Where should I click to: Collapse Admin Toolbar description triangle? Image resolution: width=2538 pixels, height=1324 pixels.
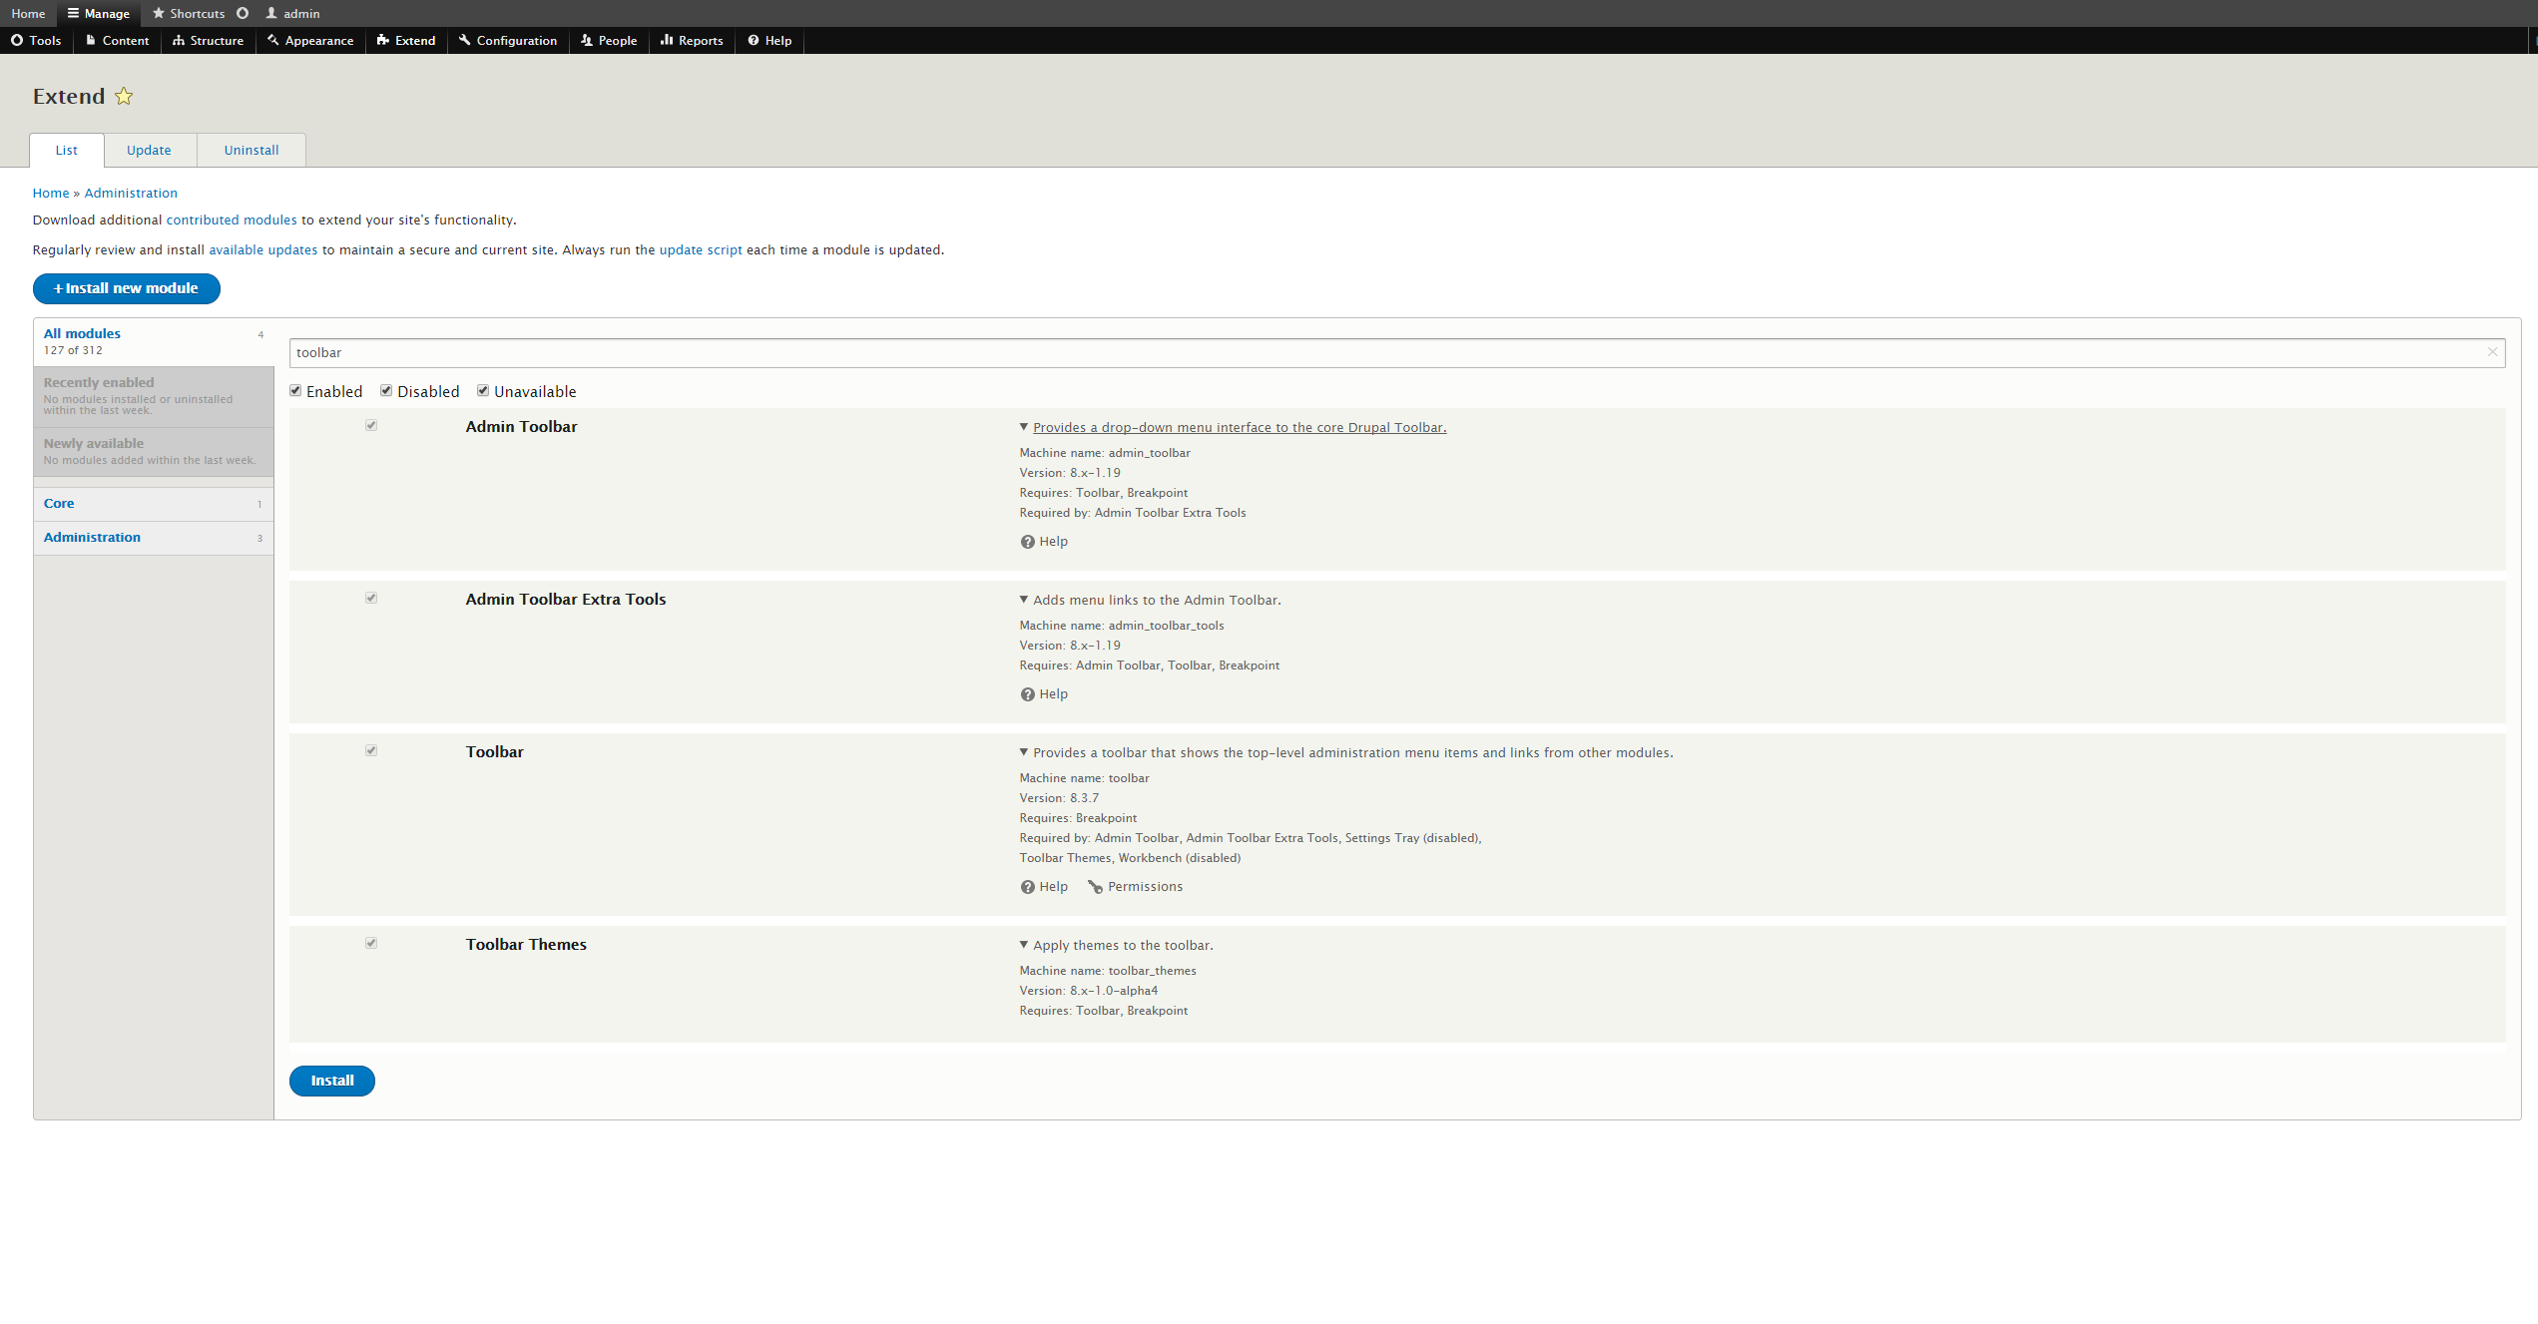[x=1023, y=427]
